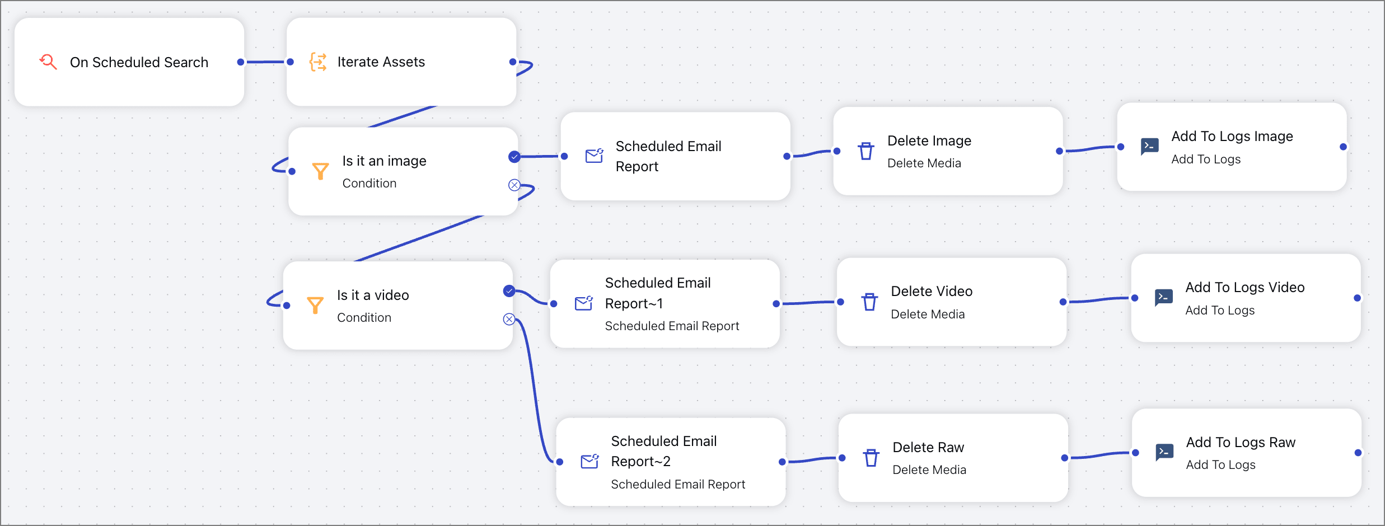Click the input port of Add To Logs Image
This screenshot has height=526, width=1385.
click(x=1121, y=147)
